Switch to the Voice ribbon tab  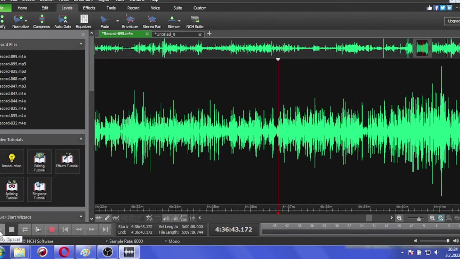pos(155,8)
